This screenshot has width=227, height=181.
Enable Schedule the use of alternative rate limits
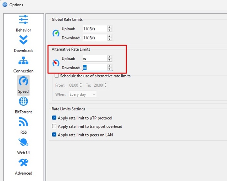click(x=57, y=76)
